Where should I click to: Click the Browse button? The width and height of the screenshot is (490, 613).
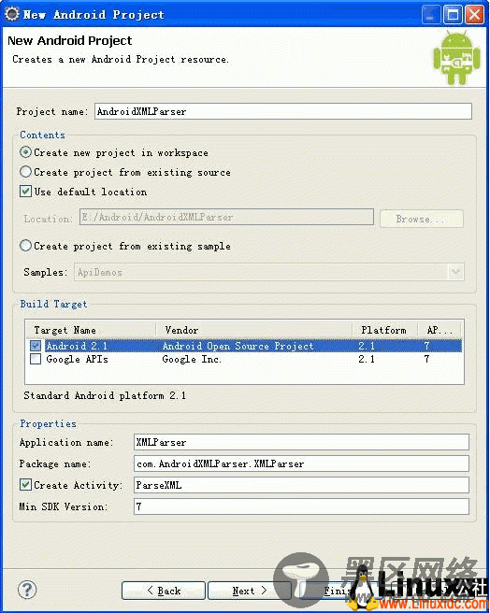[x=422, y=219]
